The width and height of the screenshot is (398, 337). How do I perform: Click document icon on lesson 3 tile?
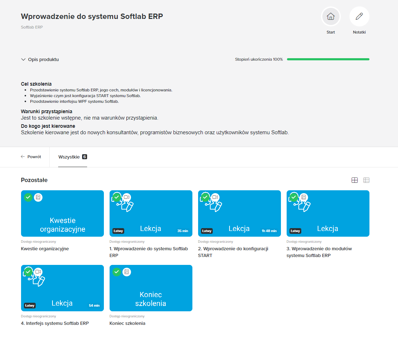click(x=304, y=197)
